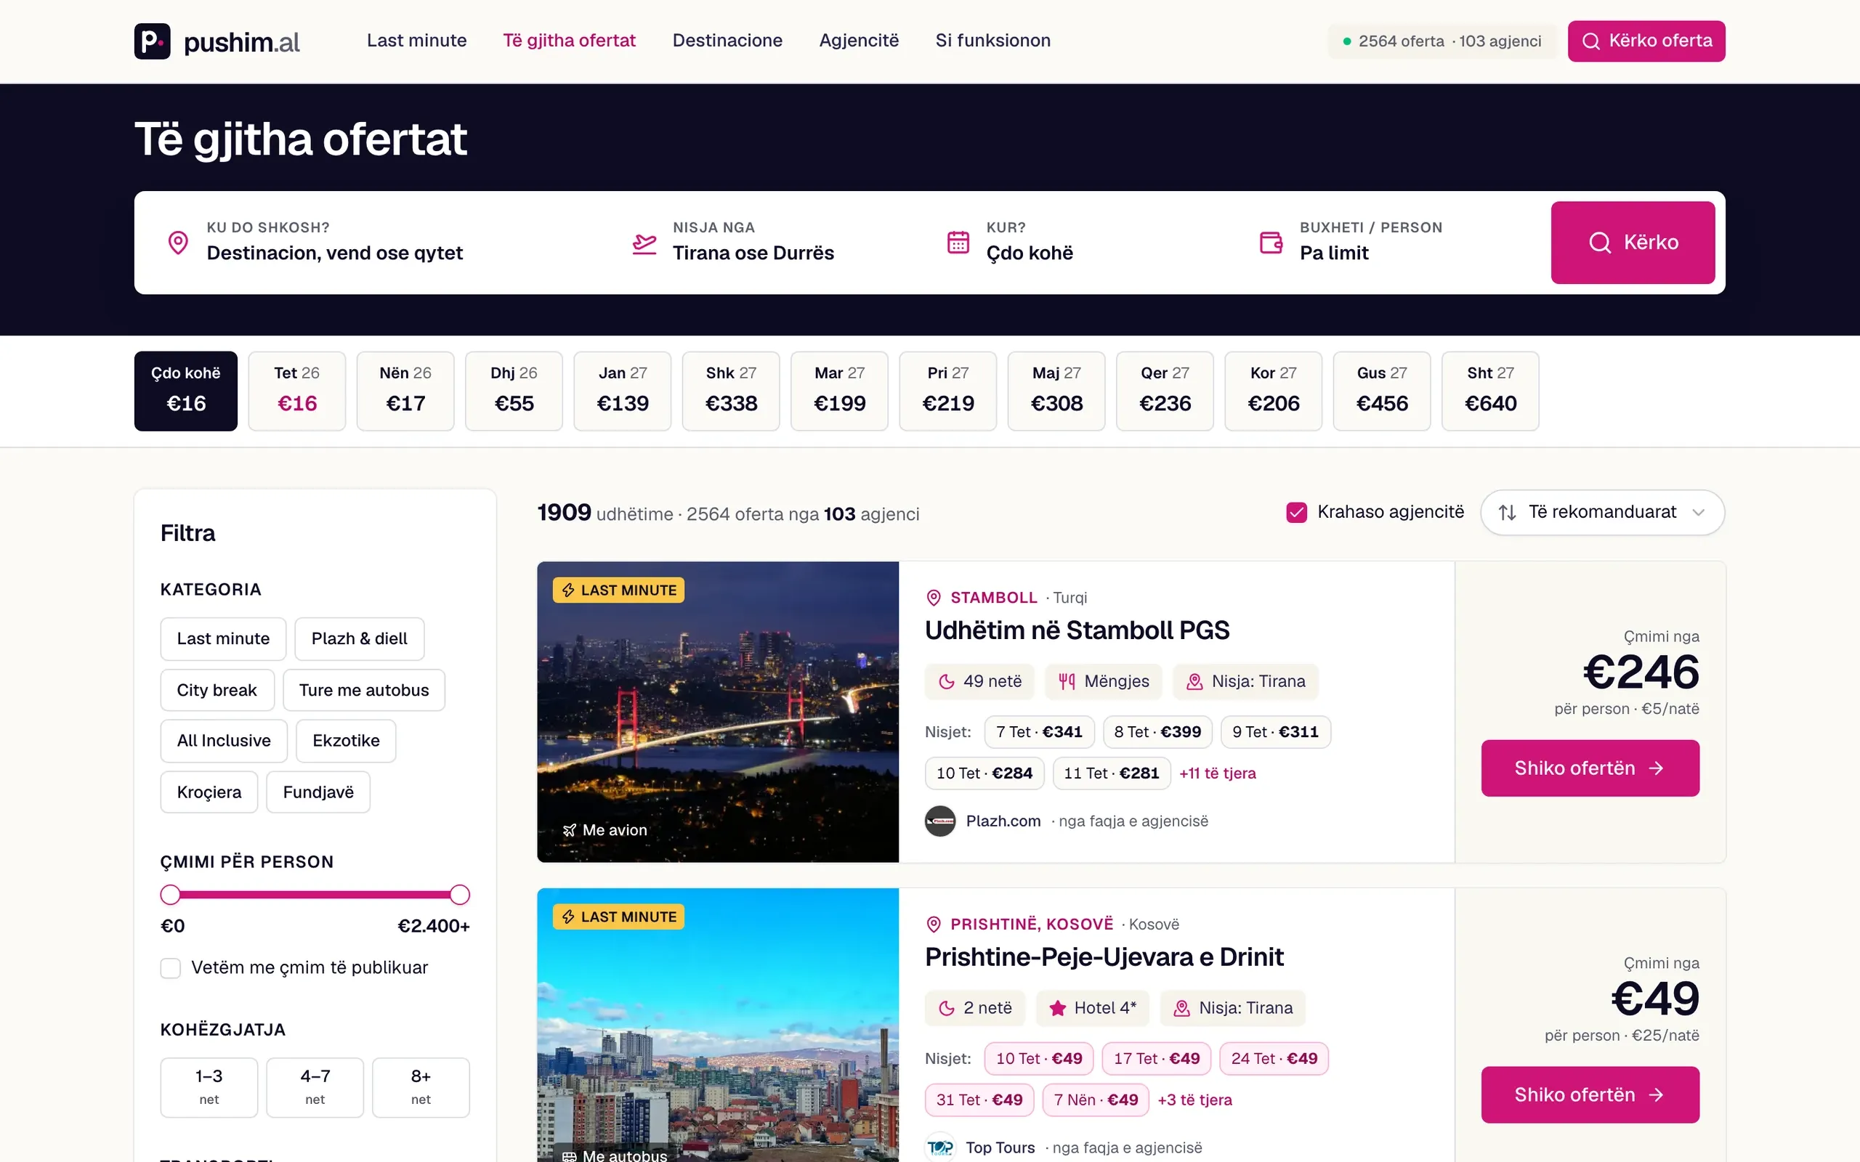Select the Tet 26 month tab
Screen dimensions: 1860x1162
tap(296, 391)
